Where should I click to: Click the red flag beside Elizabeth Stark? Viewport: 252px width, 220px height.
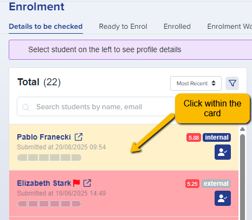pyautogui.click(x=76, y=183)
